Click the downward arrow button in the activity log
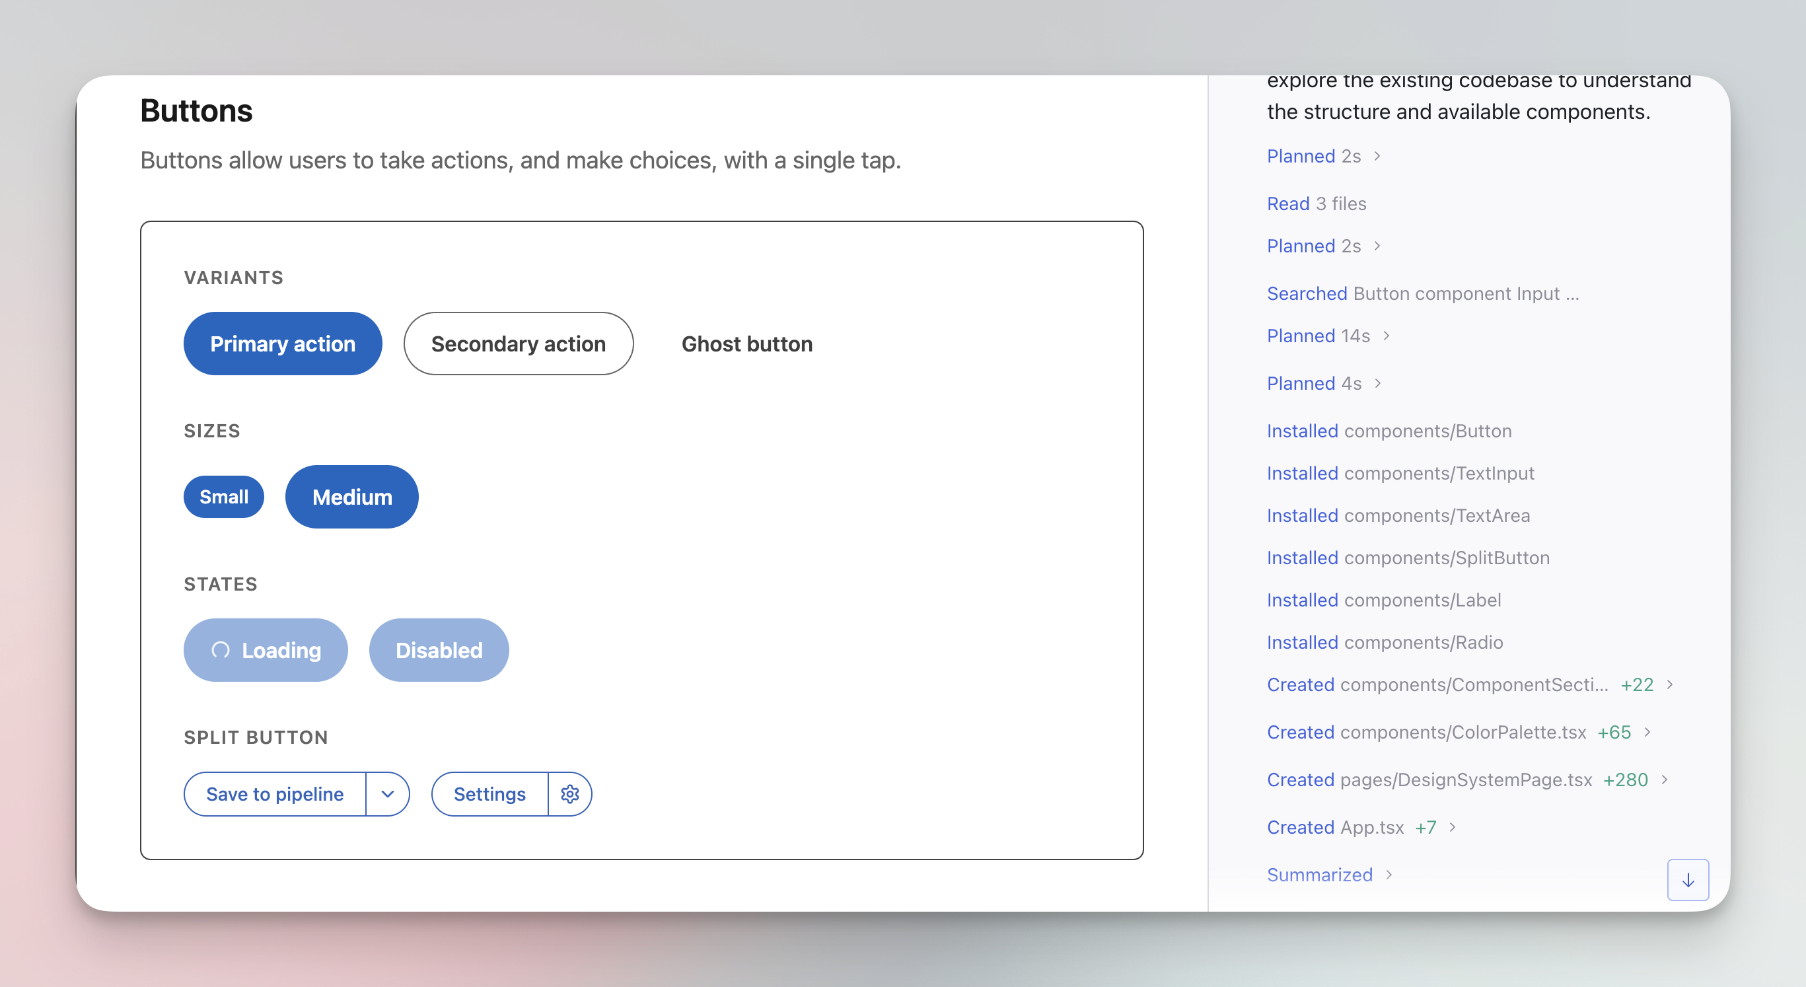This screenshot has width=1806, height=987. (x=1688, y=880)
